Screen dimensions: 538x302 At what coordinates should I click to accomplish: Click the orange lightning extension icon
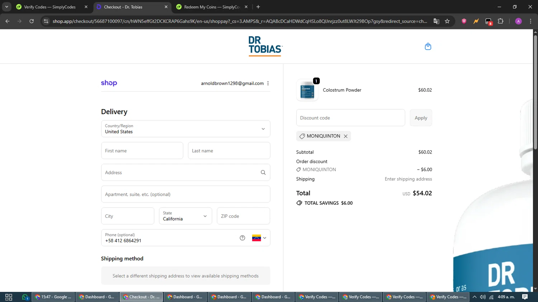pyautogui.click(x=476, y=21)
